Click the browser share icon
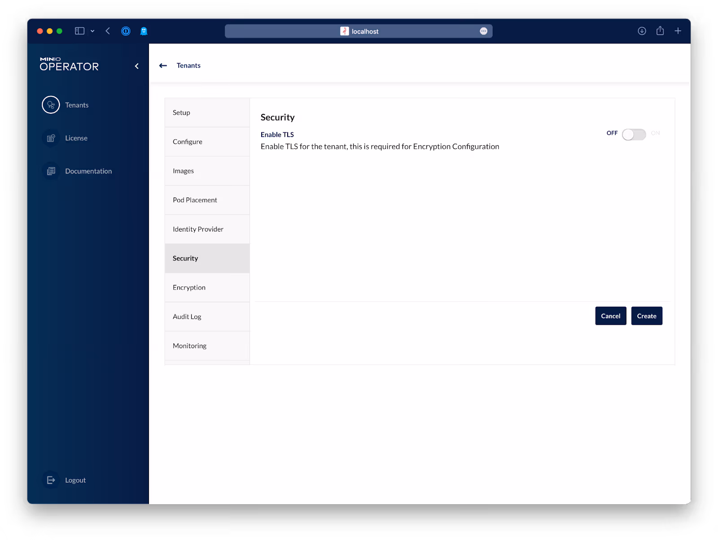This screenshot has width=718, height=540. (660, 30)
